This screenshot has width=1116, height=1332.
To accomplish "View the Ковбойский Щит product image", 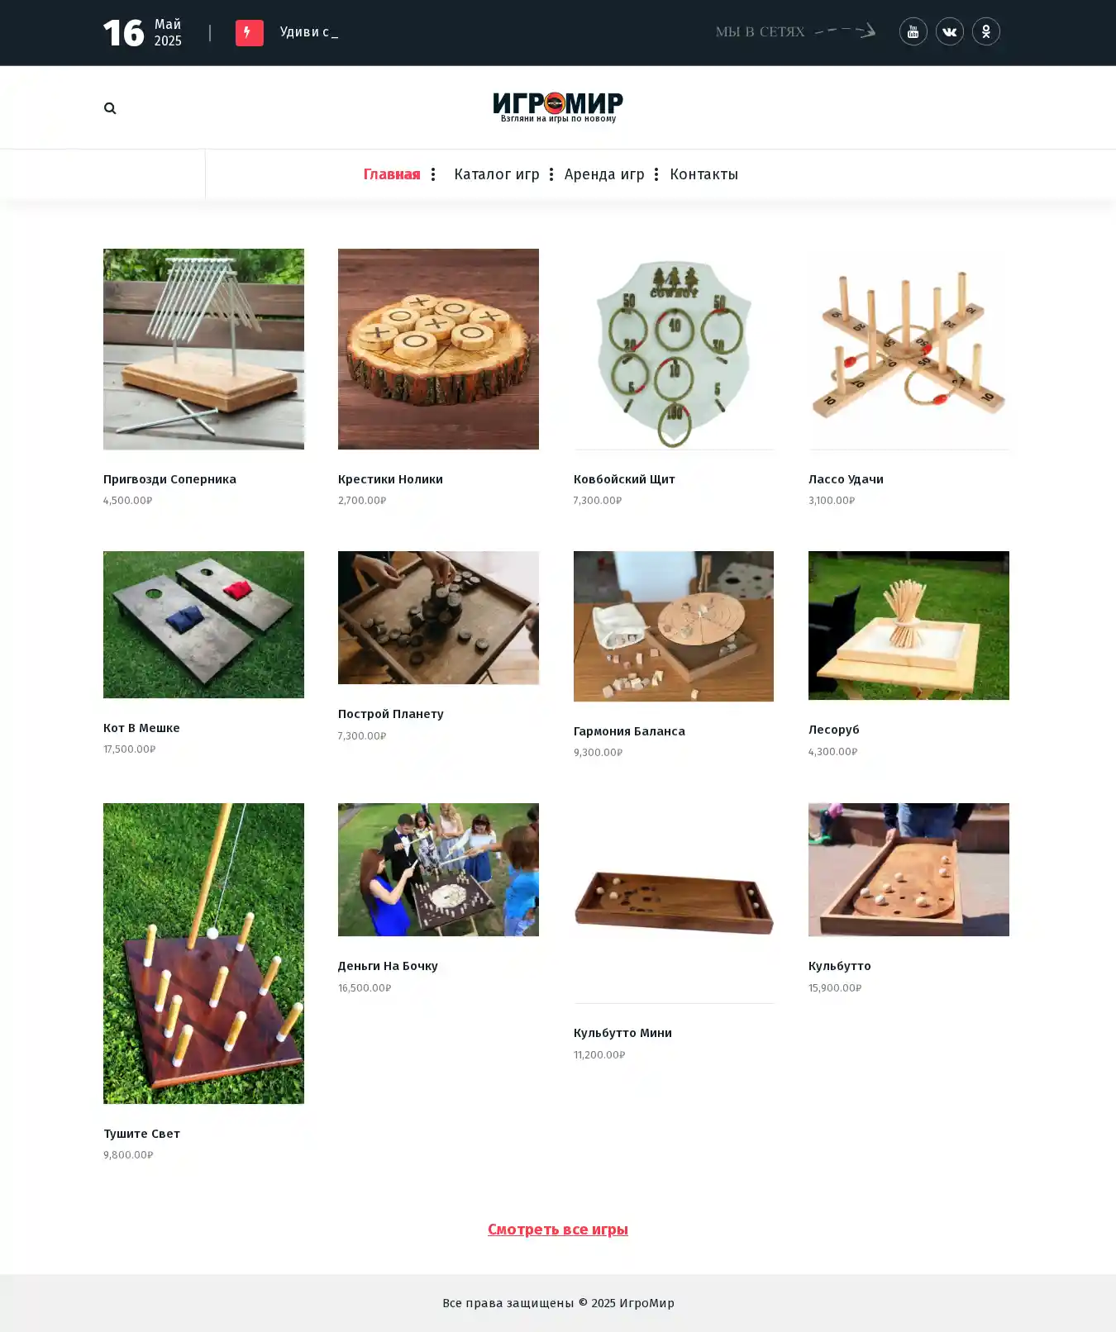I will [x=674, y=349].
